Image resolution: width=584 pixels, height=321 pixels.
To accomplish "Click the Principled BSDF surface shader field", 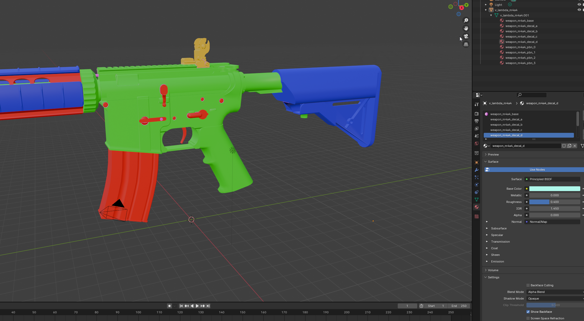I will 553,179.
